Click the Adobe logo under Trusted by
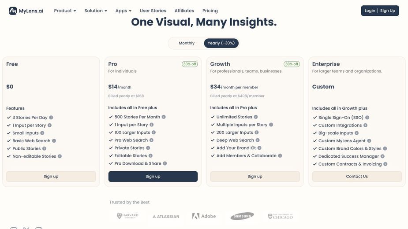 (x=204, y=216)
